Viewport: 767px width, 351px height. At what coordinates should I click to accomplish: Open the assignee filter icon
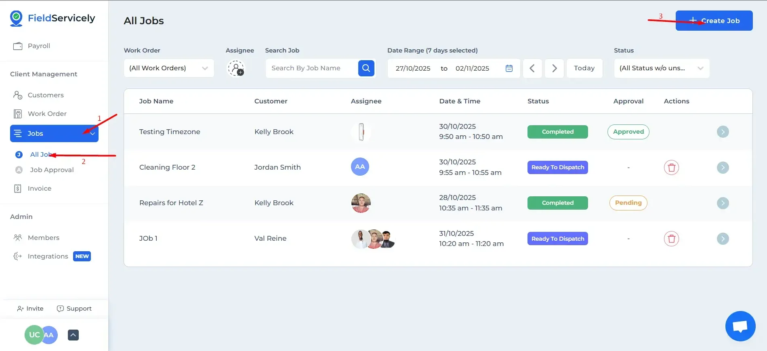click(x=236, y=68)
